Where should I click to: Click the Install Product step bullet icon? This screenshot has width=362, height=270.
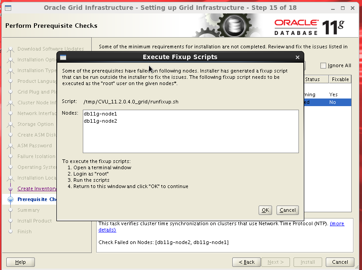[10, 221]
